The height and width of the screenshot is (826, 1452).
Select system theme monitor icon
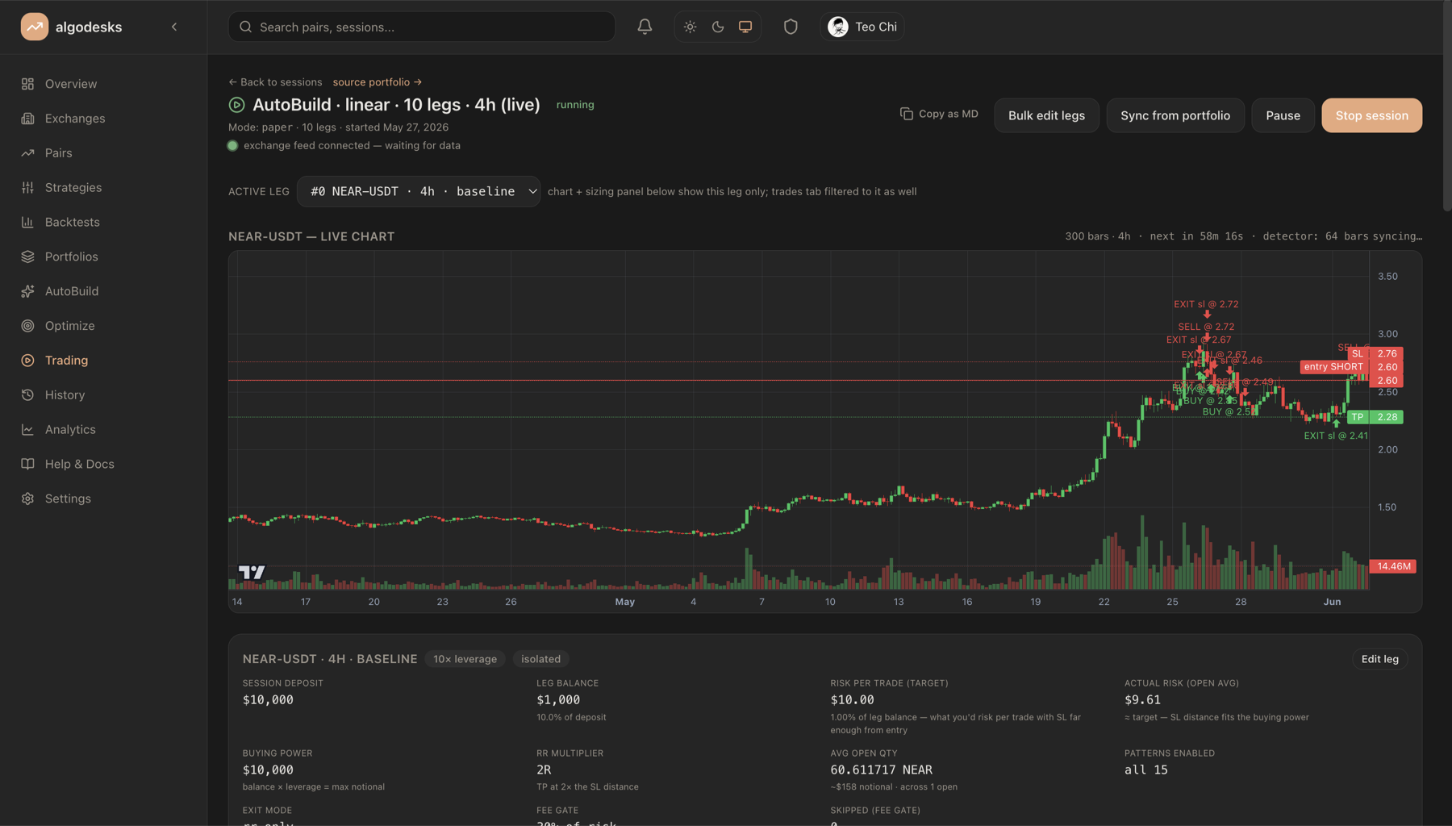pos(745,27)
